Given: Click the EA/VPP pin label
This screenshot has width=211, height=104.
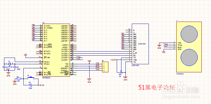Looking at the screenshot, I should click(x=47, y=58).
